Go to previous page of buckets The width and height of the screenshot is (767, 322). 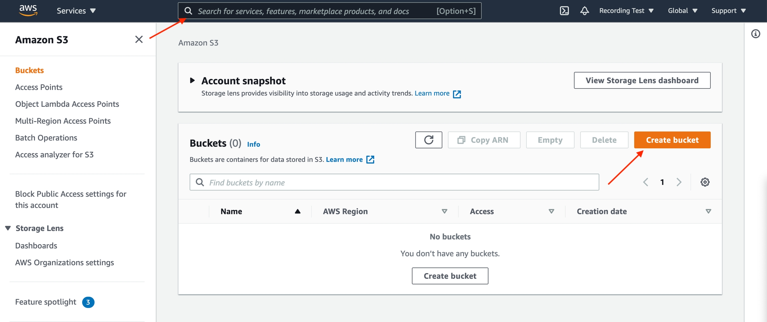tap(645, 182)
